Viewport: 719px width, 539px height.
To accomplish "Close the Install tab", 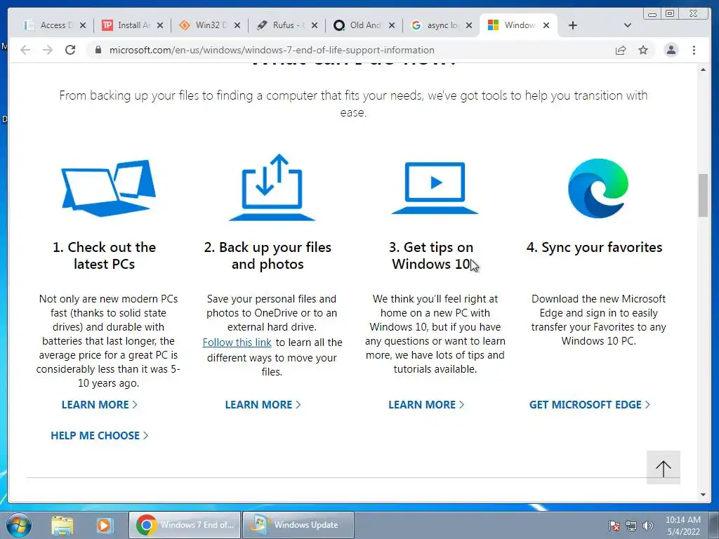I will point(160,25).
